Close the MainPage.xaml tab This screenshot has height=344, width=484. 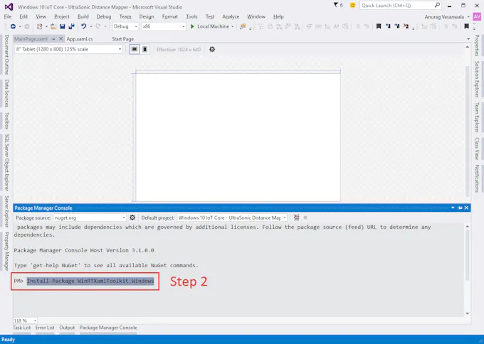pyautogui.click(x=60, y=39)
